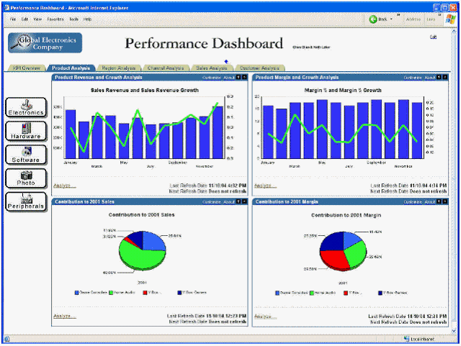Screen dimensions: 461x346
Task: Switch to the KPI Overview tab
Action: click(27, 68)
